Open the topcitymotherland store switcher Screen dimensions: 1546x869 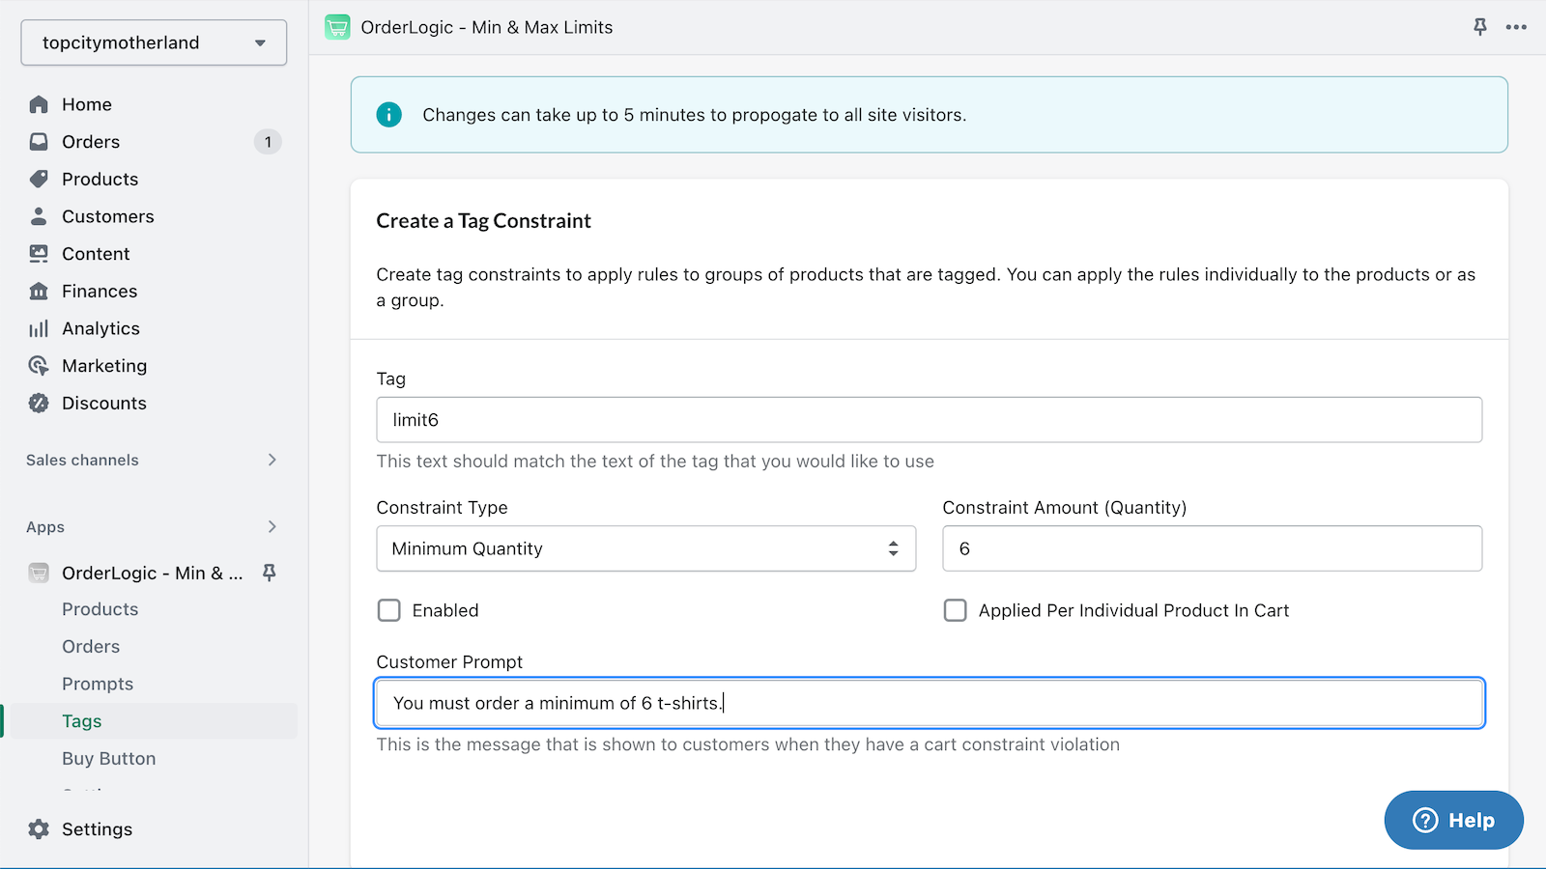click(x=153, y=42)
